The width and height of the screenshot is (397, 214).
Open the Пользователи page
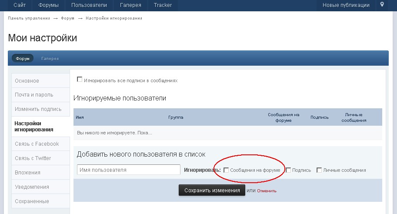(x=89, y=5)
